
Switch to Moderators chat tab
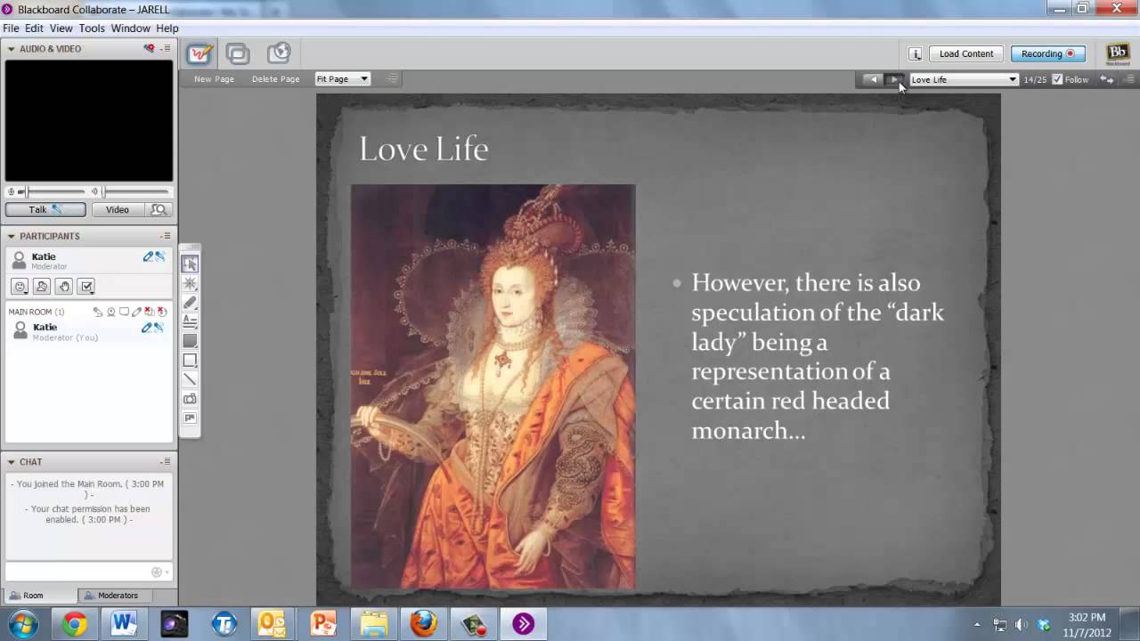118,596
